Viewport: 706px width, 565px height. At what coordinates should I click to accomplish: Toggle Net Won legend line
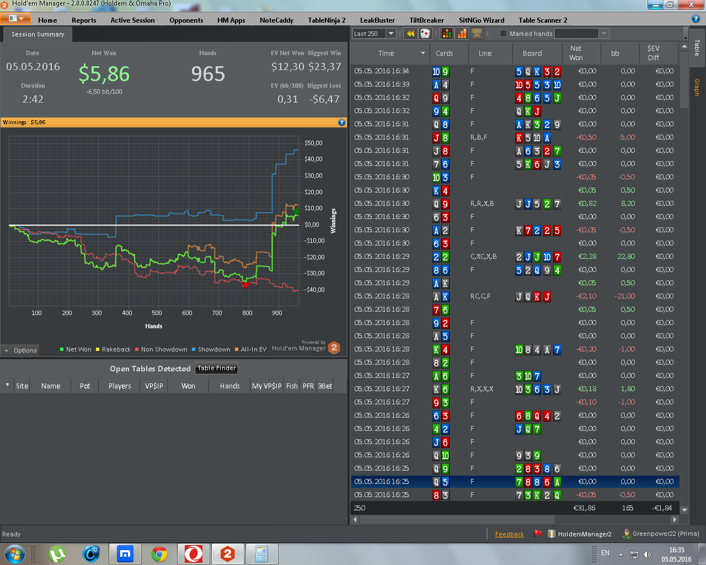pyautogui.click(x=76, y=349)
